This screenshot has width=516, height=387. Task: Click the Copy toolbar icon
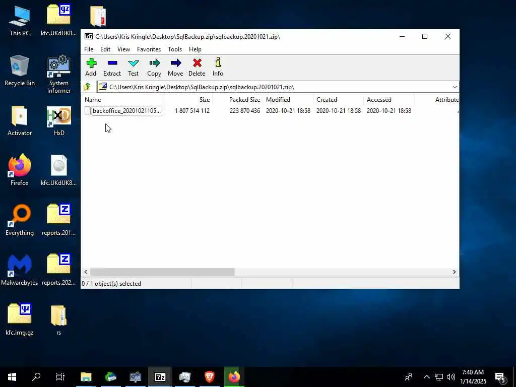pos(154,67)
